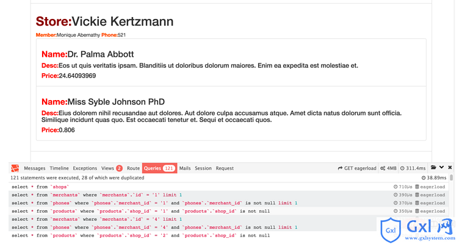The width and height of the screenshot is (462, 244).
Task: Click the 4MB memory usage indicator
Action: click(x=388, y=168)
